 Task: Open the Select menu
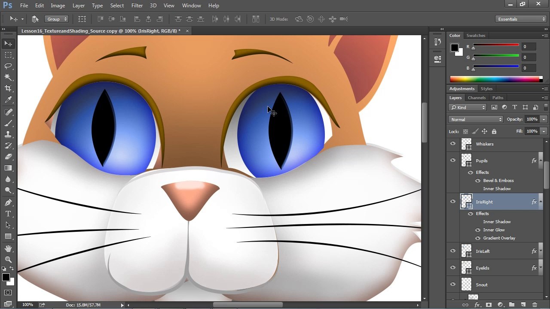coord(117,6)
